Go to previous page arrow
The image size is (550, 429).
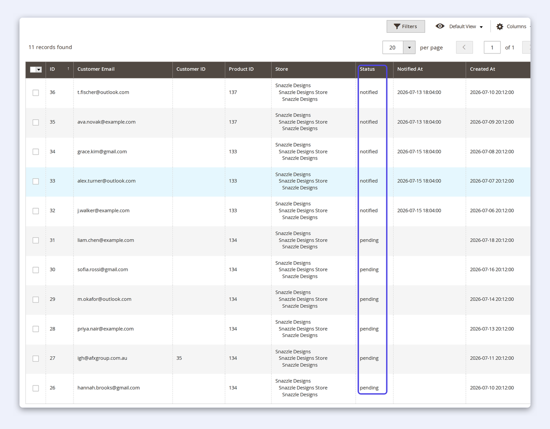coord(464,47)
